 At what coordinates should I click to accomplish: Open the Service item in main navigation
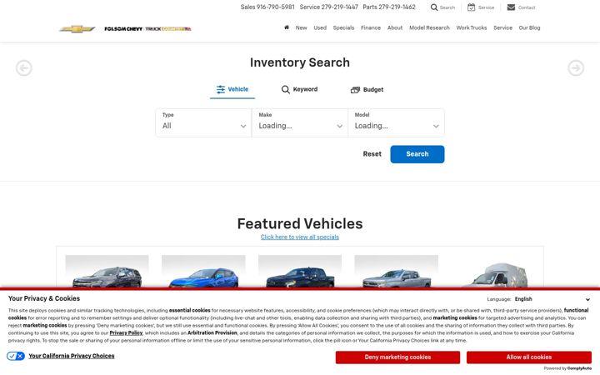pyautogui.click(x=502, y=28)
